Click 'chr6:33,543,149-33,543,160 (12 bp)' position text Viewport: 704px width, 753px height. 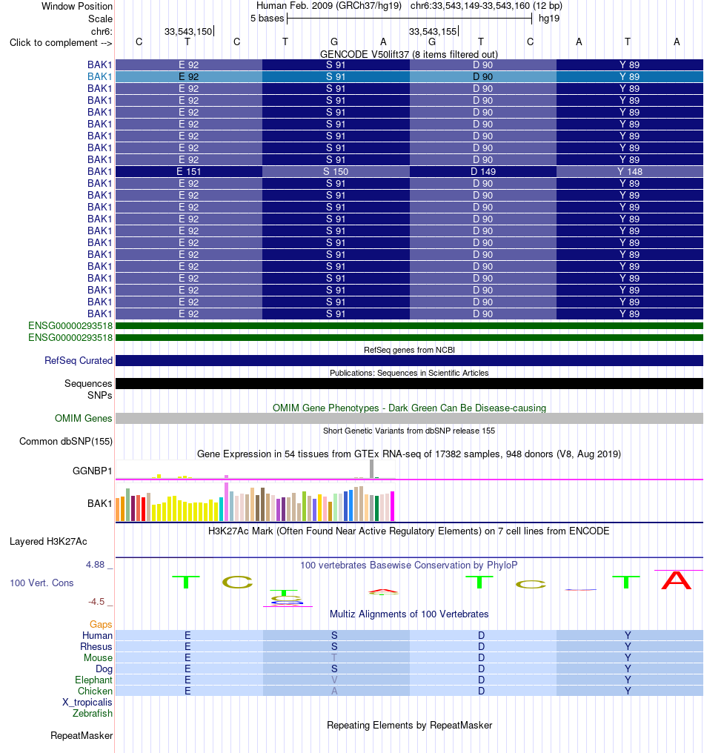[x=486, y=6]
